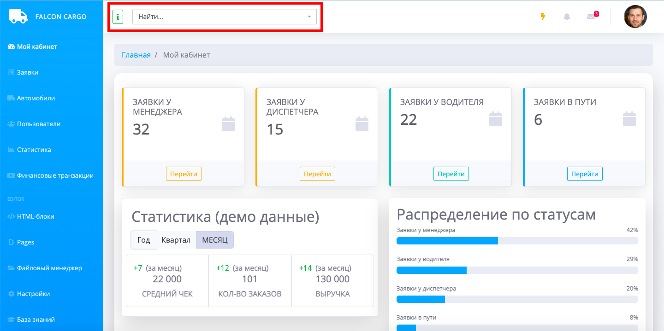
Task: Click the Заявки у менеджера progress bar
Action: (517, 241)
